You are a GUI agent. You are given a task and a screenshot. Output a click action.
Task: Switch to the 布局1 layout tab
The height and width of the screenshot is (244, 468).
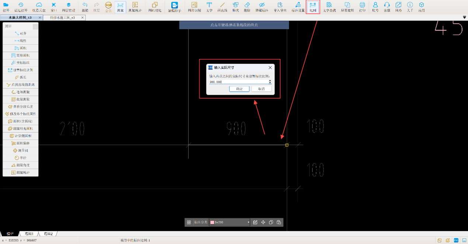pyautogui.click(x=29, y=234)
